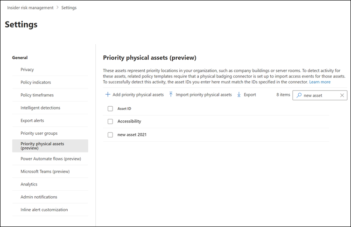
Task: Click the Asset ID column header
Action: point(124,109)
